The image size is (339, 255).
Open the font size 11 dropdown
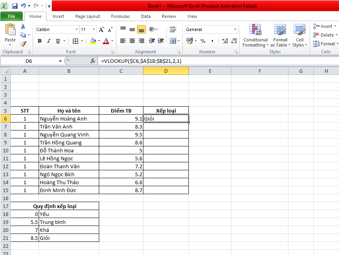[x=94, y=29]
